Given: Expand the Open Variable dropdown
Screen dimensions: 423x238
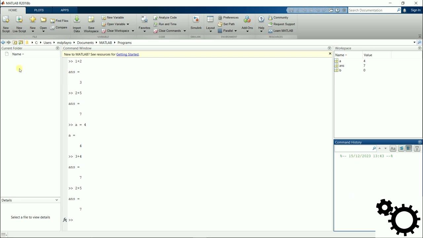Looking at the screenshot, I should pos(128,24).
